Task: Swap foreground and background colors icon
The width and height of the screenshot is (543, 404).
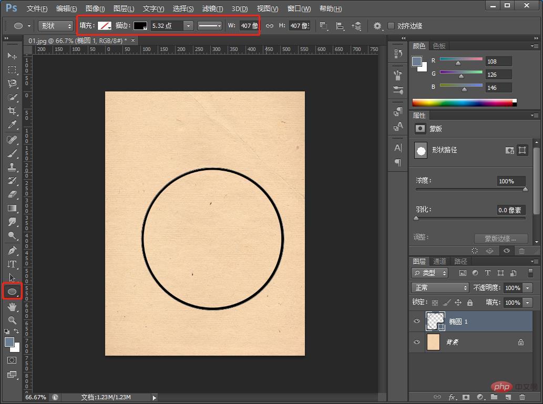Action: coord(16,331)
